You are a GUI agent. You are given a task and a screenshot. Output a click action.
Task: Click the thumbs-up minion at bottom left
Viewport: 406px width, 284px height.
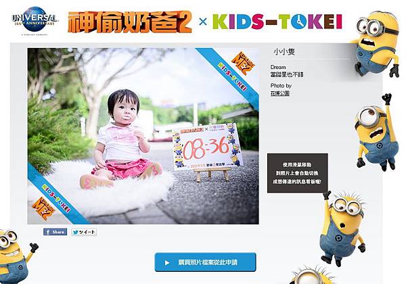[16, 256]
